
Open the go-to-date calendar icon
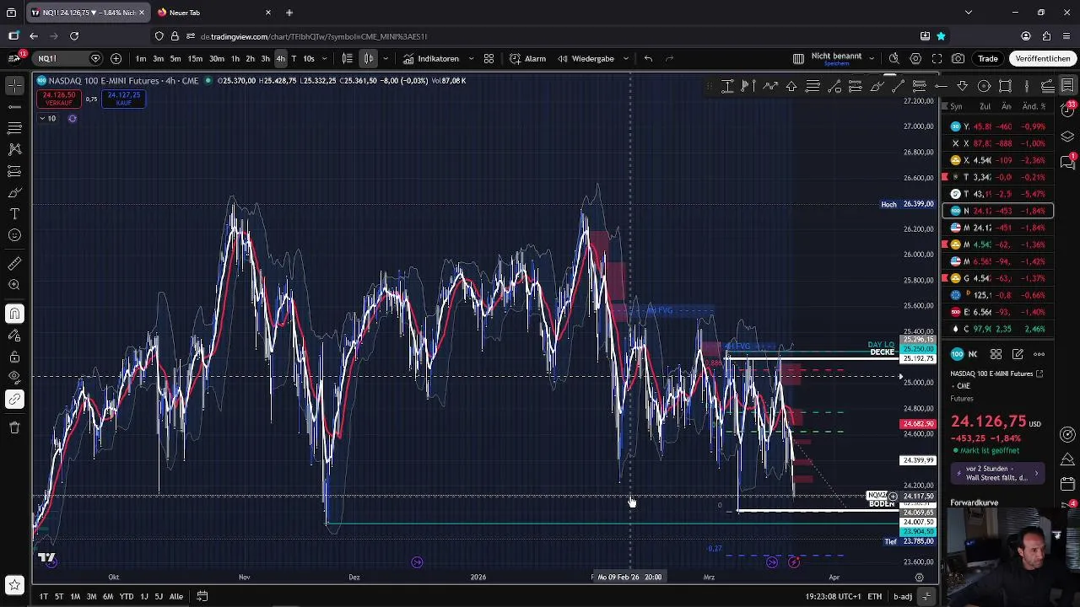(202, 596)
